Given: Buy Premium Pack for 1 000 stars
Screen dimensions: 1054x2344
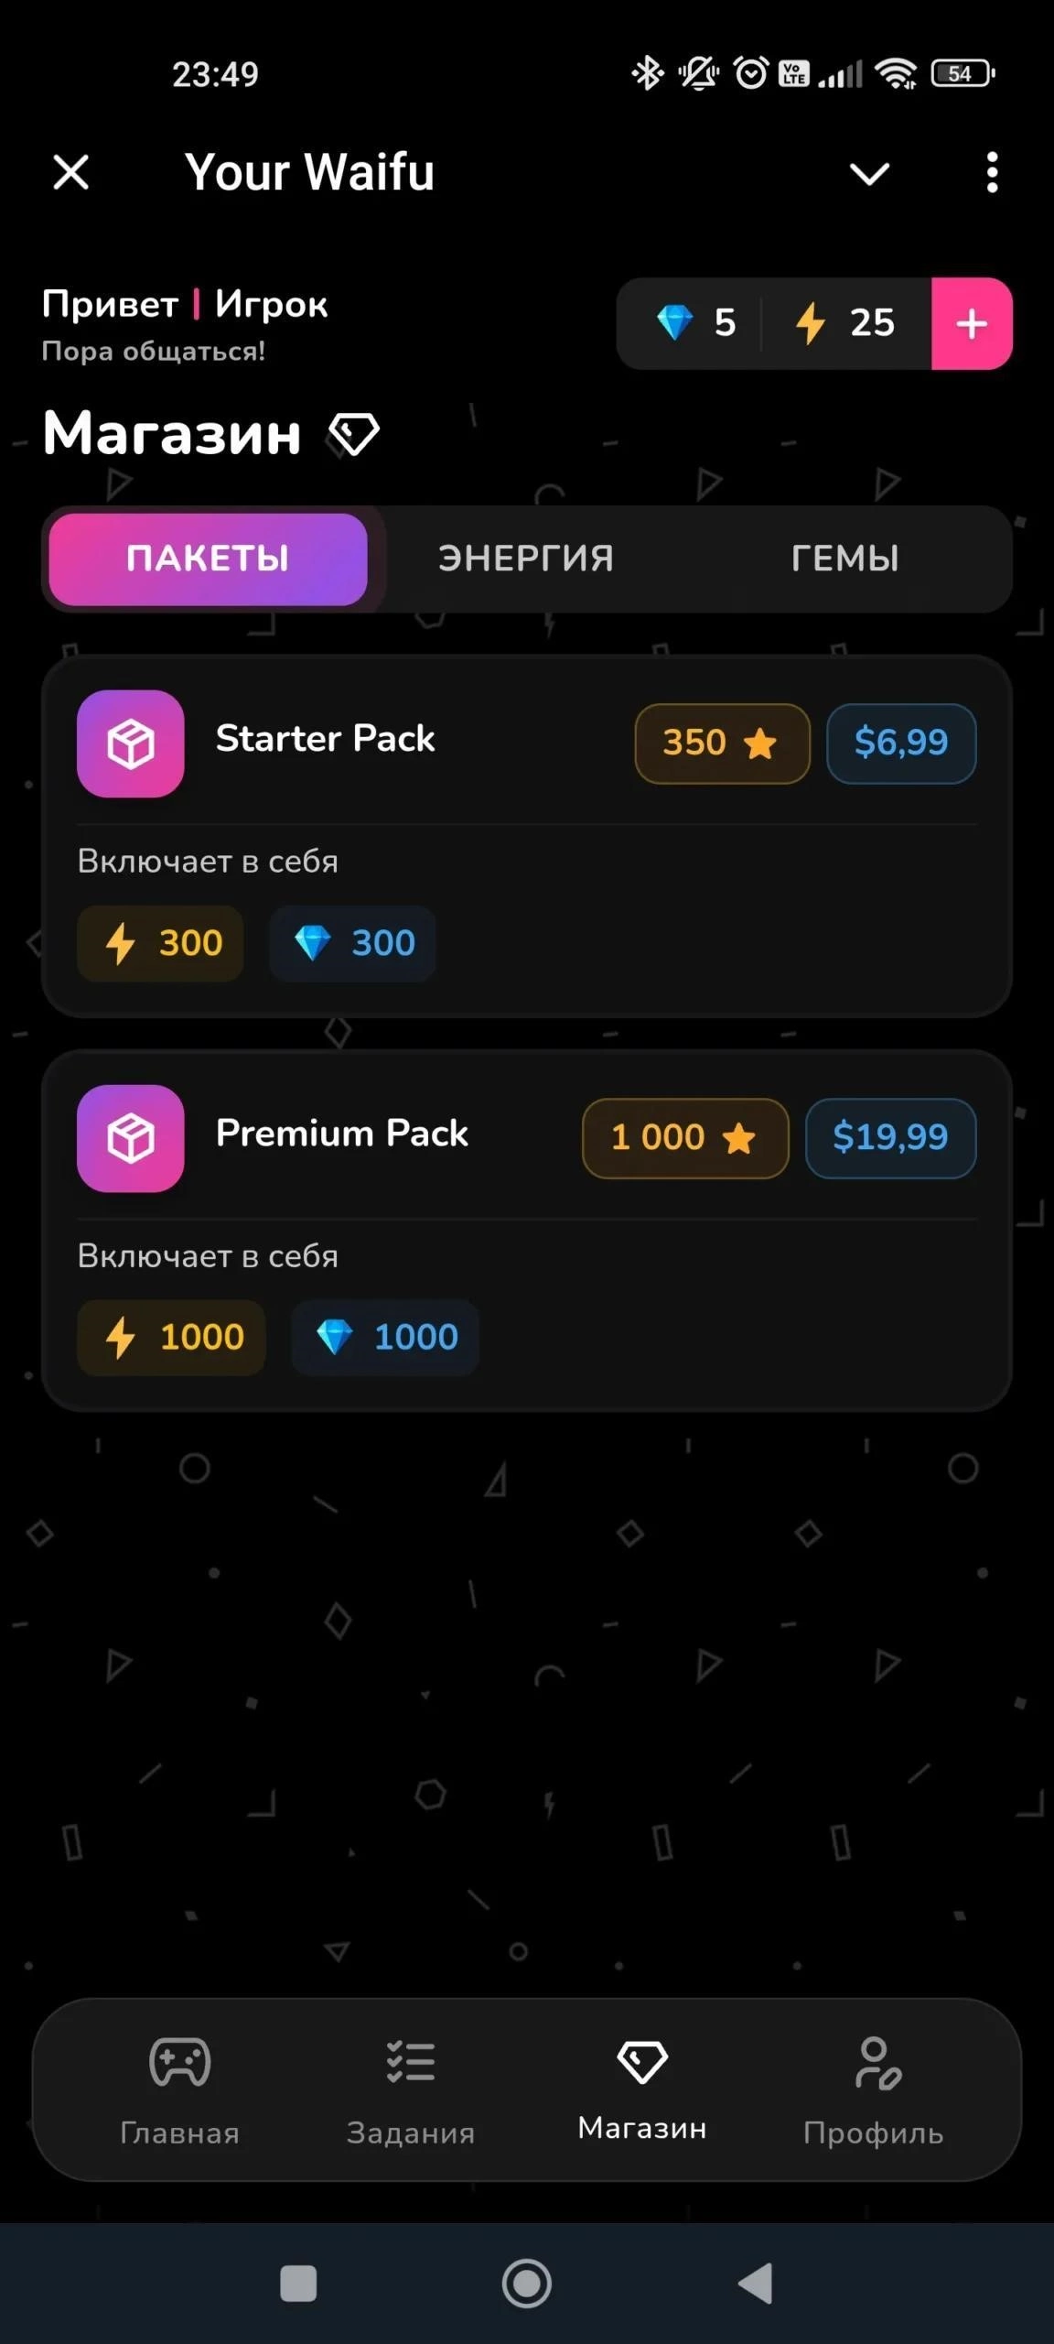Looking at the screenshot, I should click(x=684, y=1137).
